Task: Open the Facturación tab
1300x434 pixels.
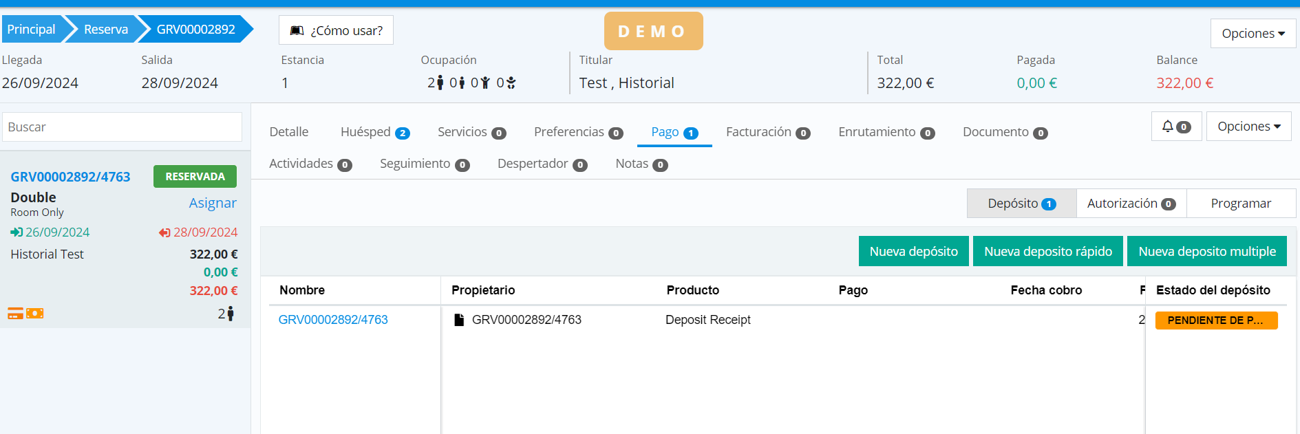Action: [x=767, y=132]
